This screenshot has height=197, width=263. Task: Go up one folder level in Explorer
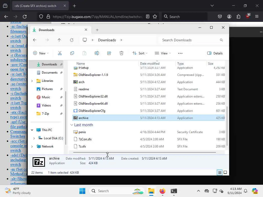[59, 40]
